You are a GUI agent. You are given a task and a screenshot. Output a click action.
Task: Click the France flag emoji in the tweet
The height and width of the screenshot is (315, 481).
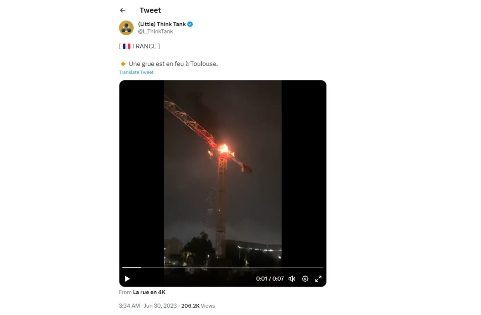126,46
